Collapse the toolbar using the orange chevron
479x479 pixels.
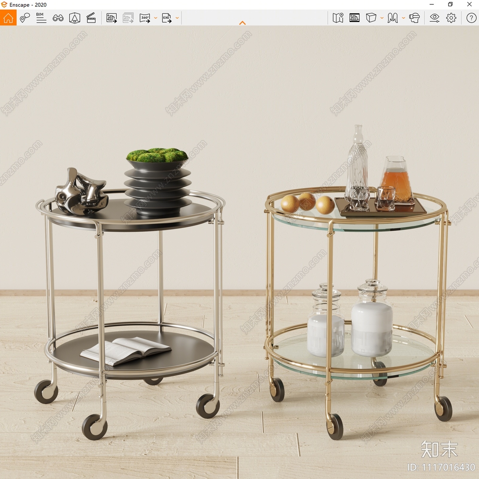pyautogui.click(x=242, y=23)
